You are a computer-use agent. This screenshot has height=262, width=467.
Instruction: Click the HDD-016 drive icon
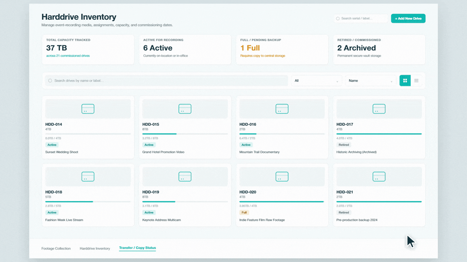[x=282, y=109]
